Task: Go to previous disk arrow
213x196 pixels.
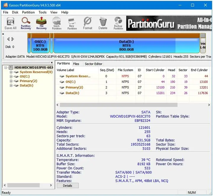Action: tap(8, 39)
